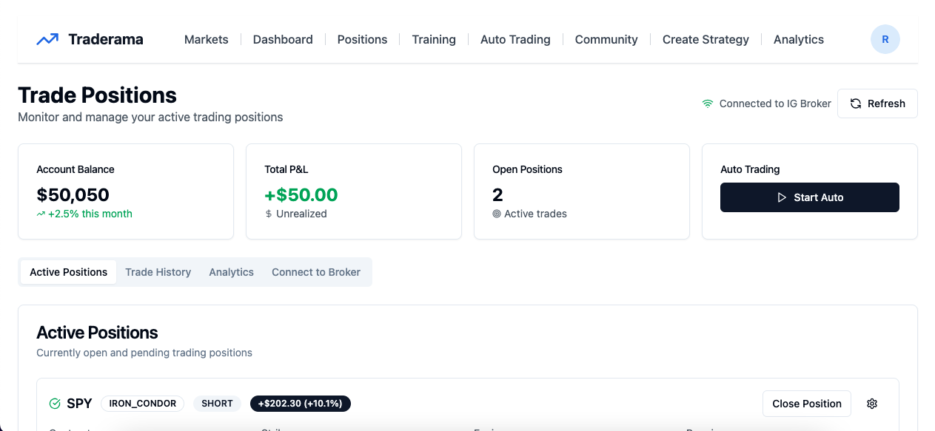
Task: Click the dollar sign icon beside Unrealized
Action: [269, 214]
